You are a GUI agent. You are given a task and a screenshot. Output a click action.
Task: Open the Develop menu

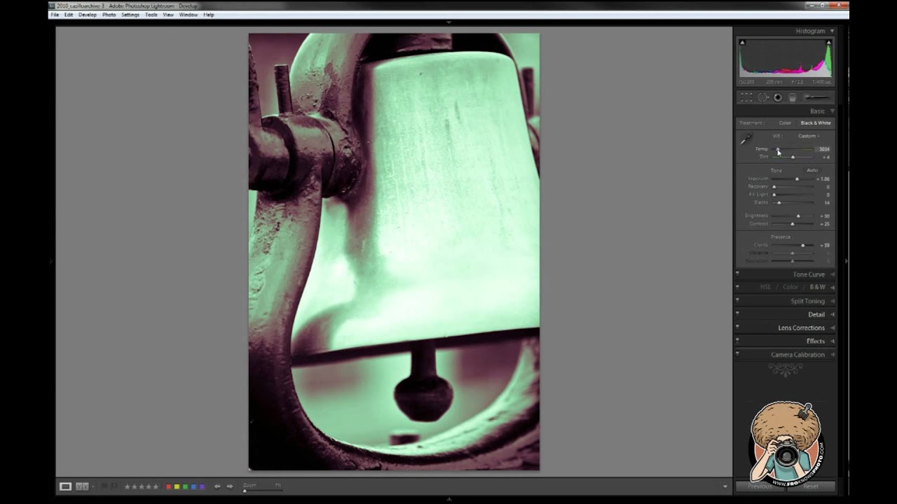(88, 15)
